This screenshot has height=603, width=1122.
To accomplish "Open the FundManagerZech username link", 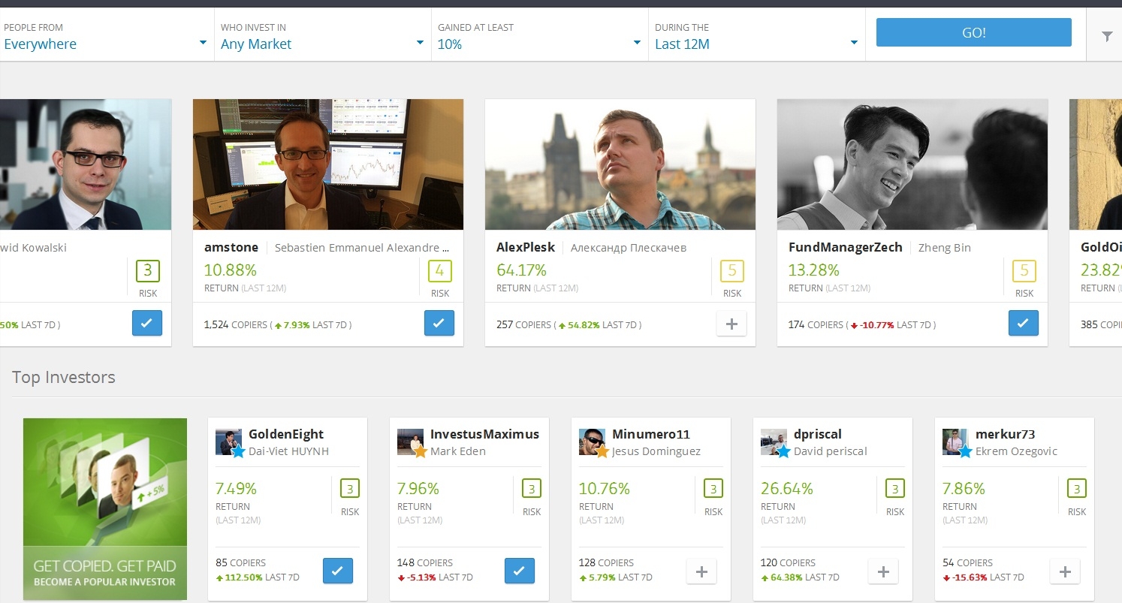I will pos(846,247).
